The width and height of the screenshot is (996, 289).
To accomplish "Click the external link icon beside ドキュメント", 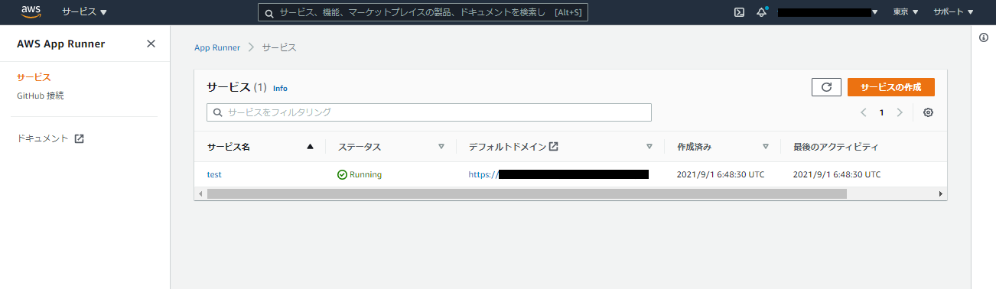I will tap(79, 138).
